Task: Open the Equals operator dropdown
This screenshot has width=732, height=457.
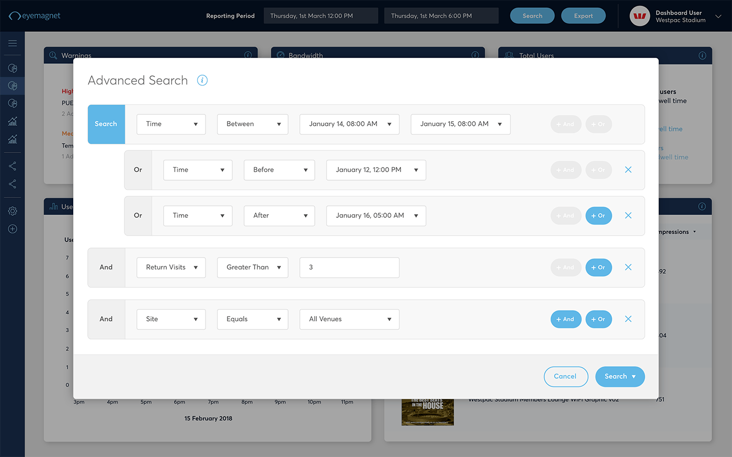Action: pyautogui.click(x=253, y=319)
